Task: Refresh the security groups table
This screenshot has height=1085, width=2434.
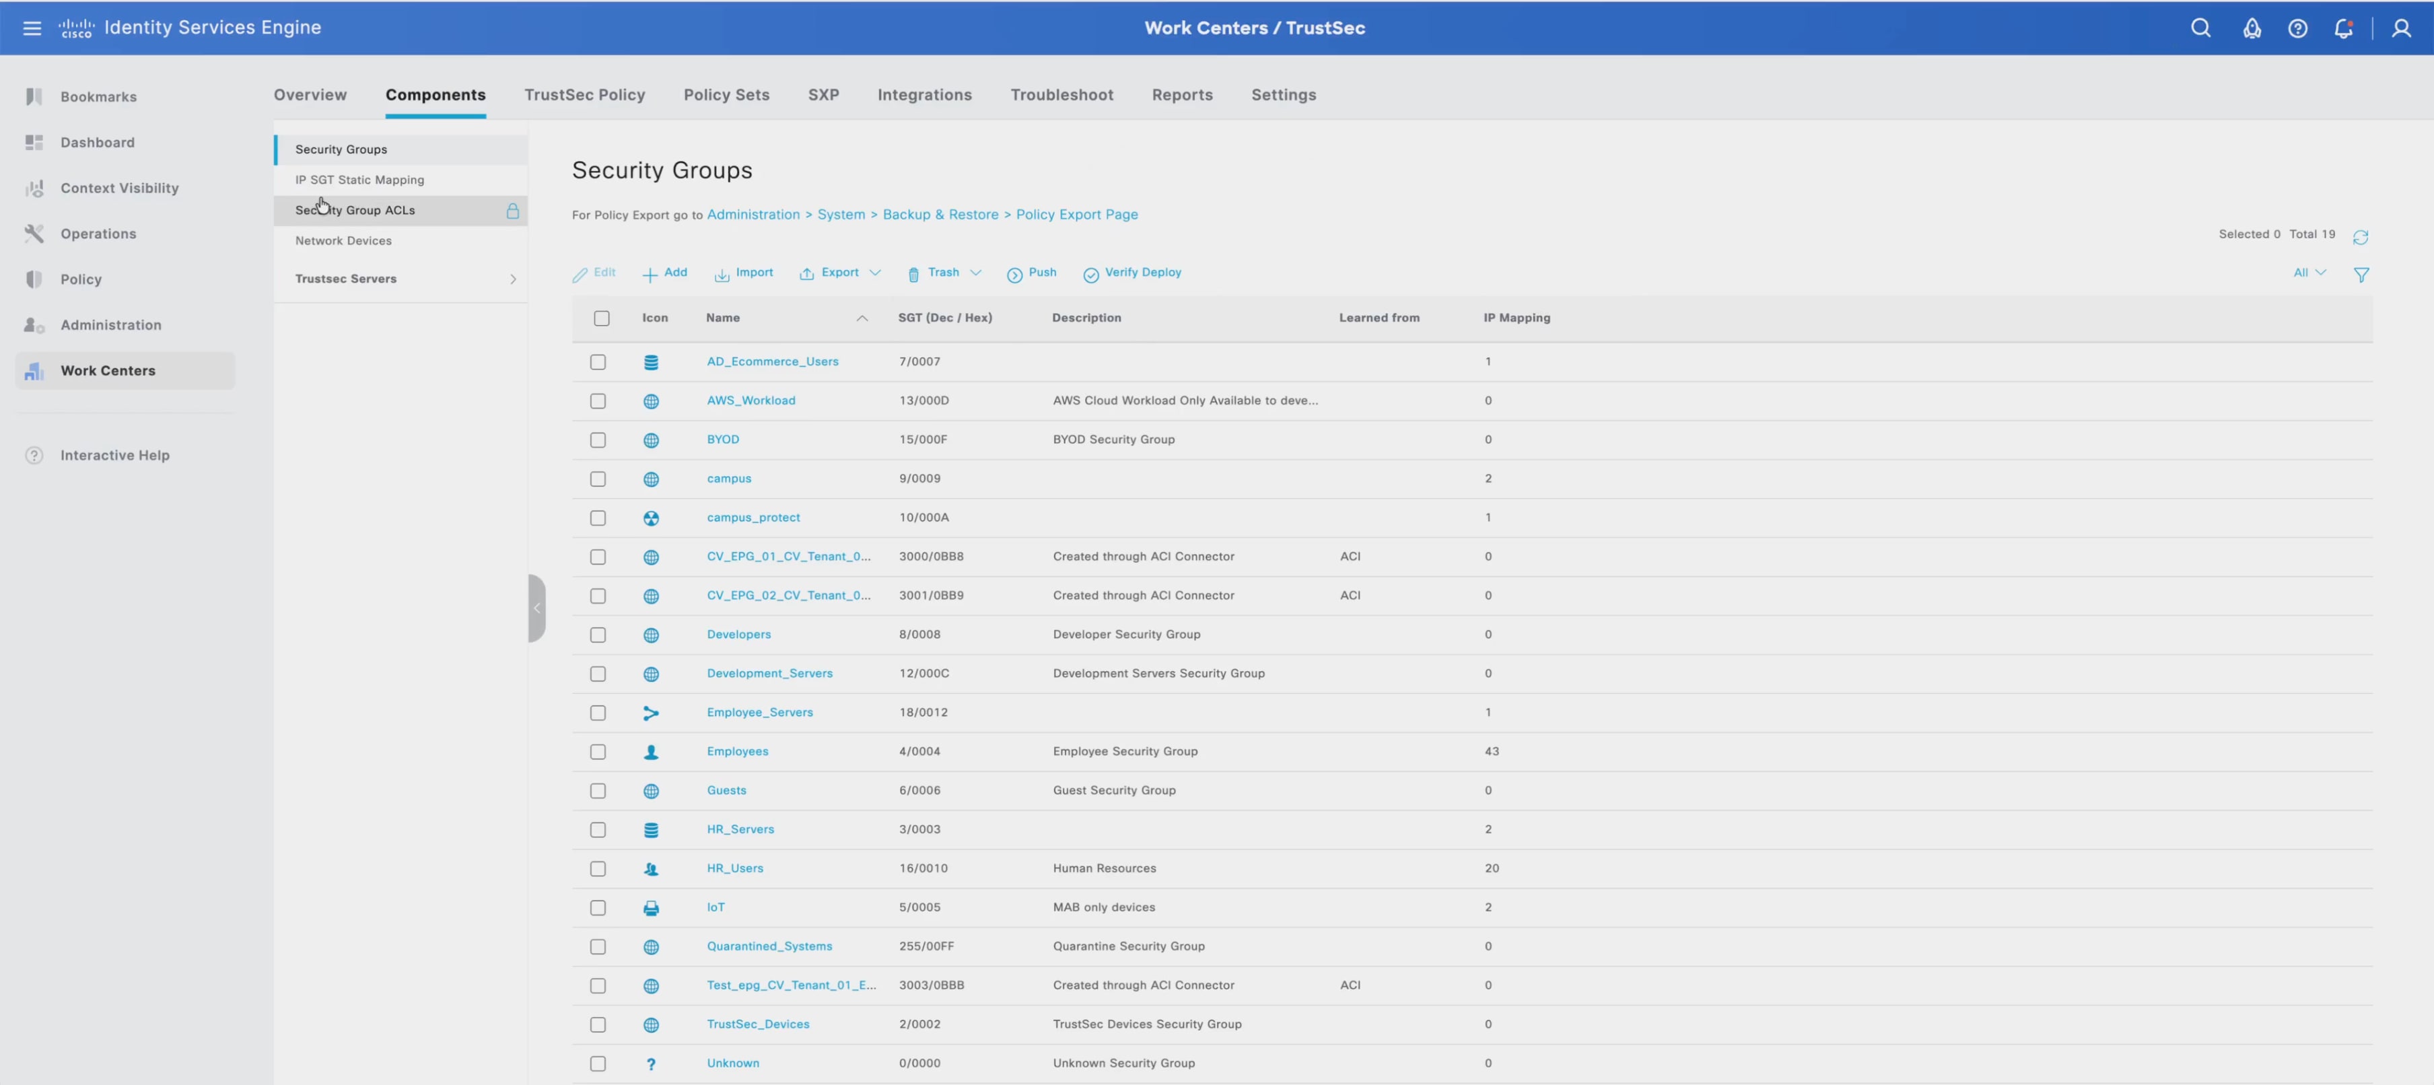Action: coord(2361,236)
